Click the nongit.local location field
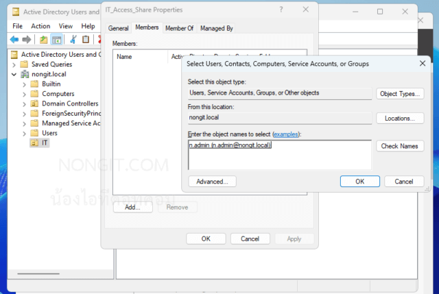 (280, 118)
